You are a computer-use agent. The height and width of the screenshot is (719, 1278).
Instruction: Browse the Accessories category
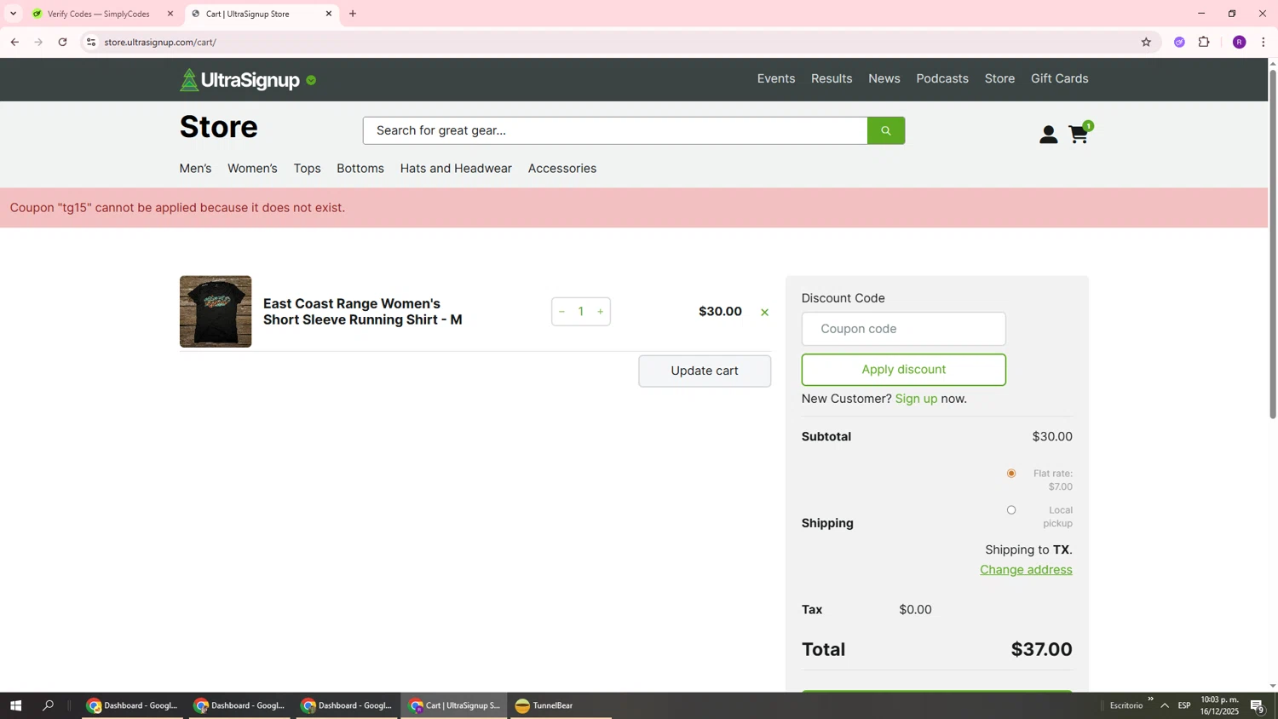[x=562, y=169]
